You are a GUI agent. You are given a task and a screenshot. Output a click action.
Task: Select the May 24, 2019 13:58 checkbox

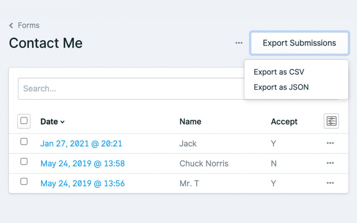tap(24, 161)
